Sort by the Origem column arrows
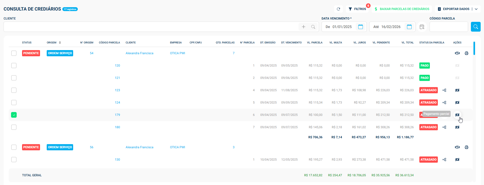Viewport: 484px width, 185px height. pos(60,43)
